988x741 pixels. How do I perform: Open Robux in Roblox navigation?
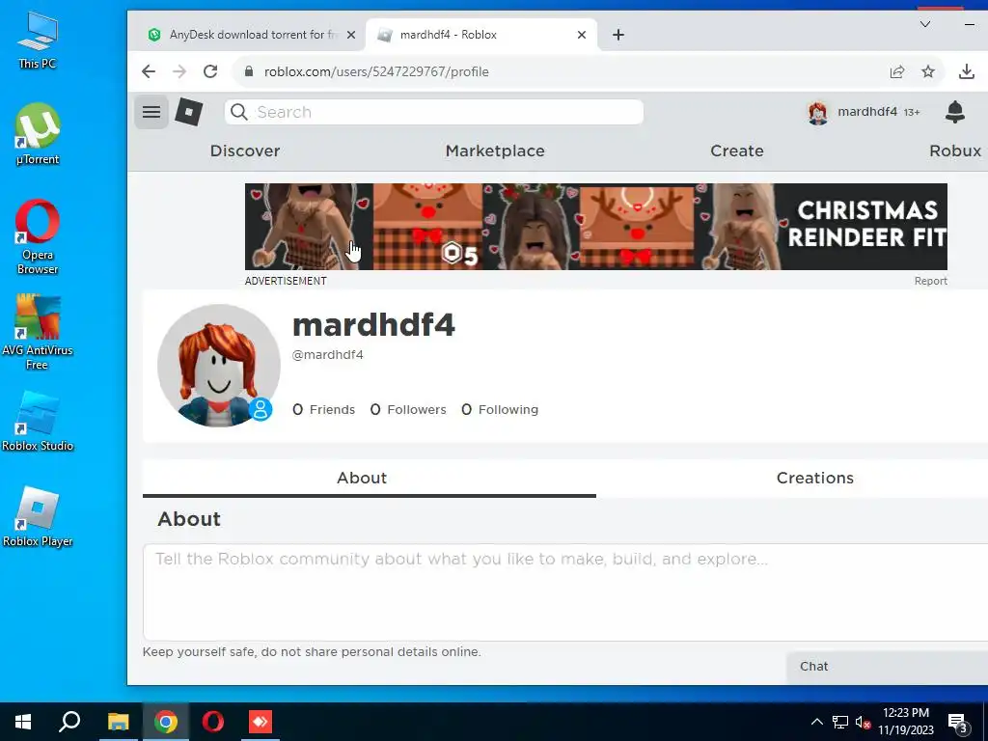coord(955,151)
